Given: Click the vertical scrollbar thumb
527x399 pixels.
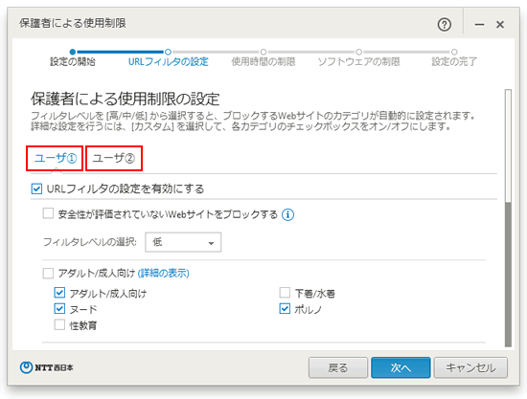Looking at the screenshot, I should (508, 145).
